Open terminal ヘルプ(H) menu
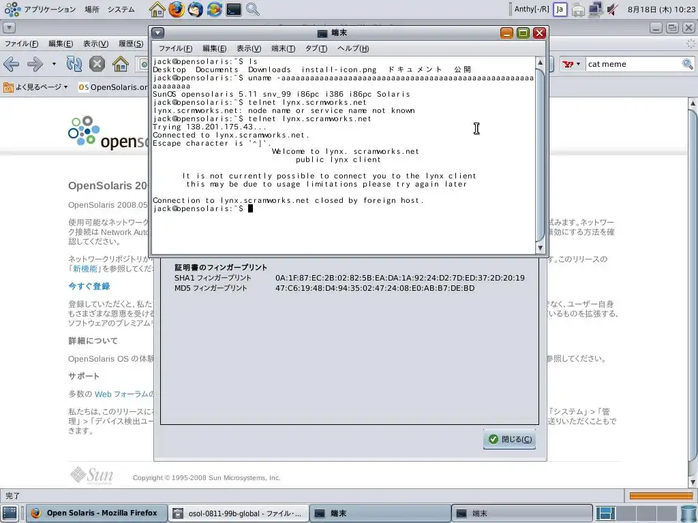The image size is (698, 523). (x=353, y=48)
